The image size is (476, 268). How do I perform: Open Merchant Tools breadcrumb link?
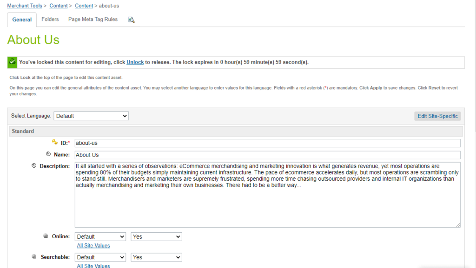pyautogui.click(x=25, y=6)
